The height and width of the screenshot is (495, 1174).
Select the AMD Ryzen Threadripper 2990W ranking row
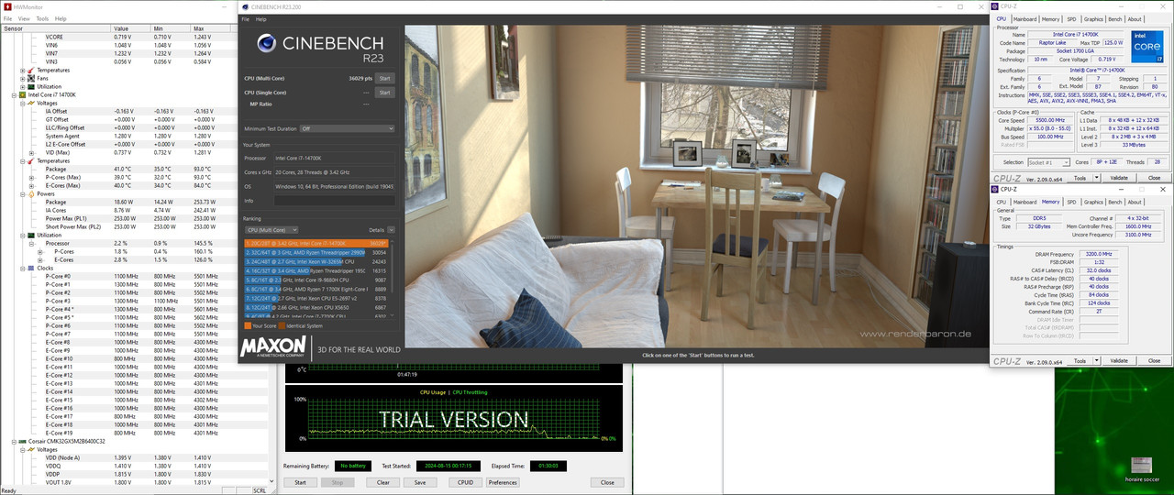[315, 252]
